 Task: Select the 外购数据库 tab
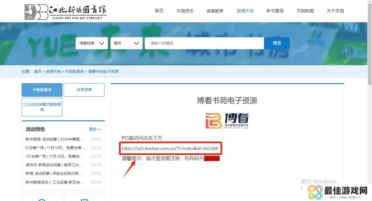(42, 90)
